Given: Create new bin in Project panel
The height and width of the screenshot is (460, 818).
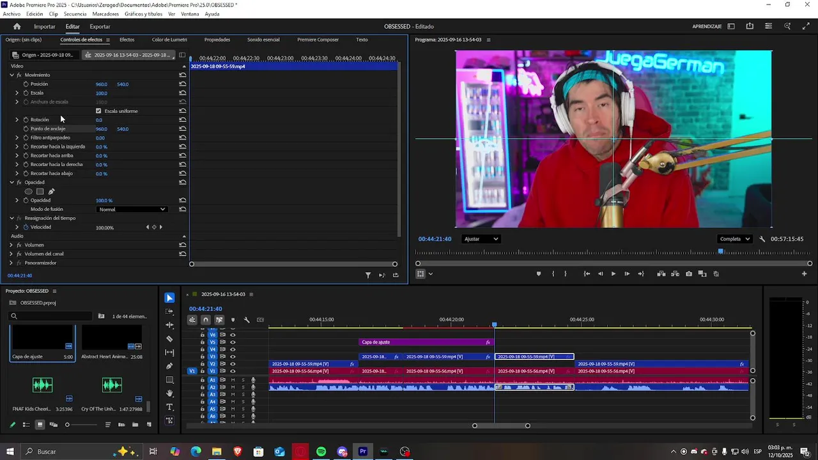Looking at the screenshot, I should coord(135,424).
